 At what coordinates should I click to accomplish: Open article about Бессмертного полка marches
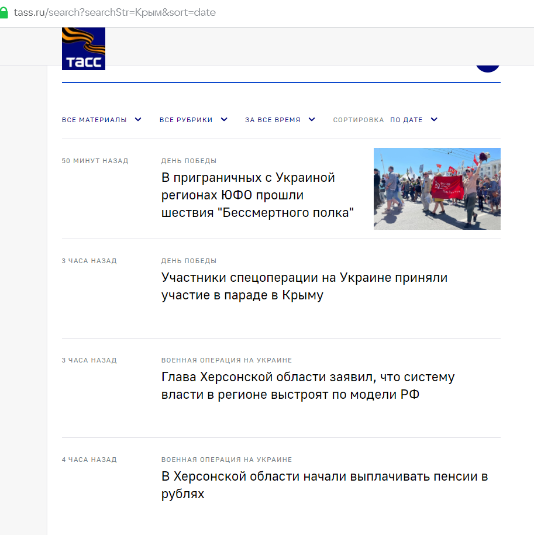click(x=257, y=195)
